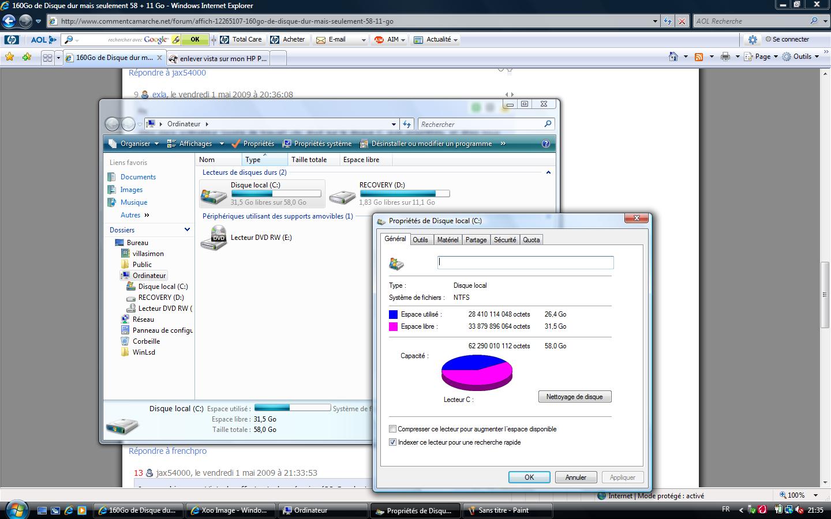
Task: Click the disk capacity pie chart
Action: coord(477,372)
